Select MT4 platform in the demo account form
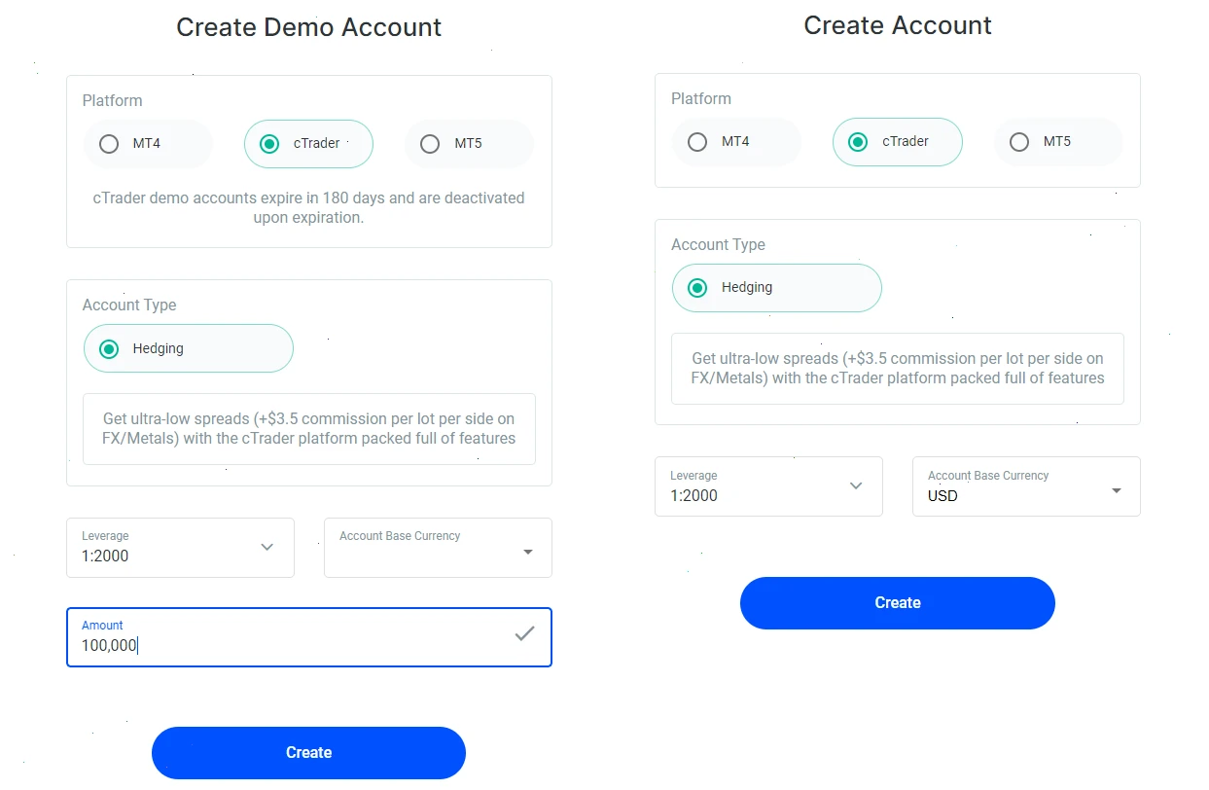The image size is (1209, 790). pyautogui.click(x=108, y=143)
